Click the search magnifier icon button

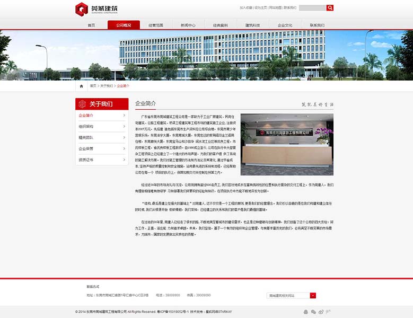(x=330, y=8)
